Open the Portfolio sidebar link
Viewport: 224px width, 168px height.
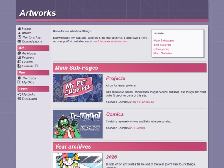click(x=28, y=66)
